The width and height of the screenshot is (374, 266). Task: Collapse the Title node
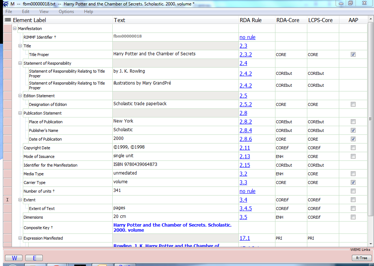coord(20,46)
